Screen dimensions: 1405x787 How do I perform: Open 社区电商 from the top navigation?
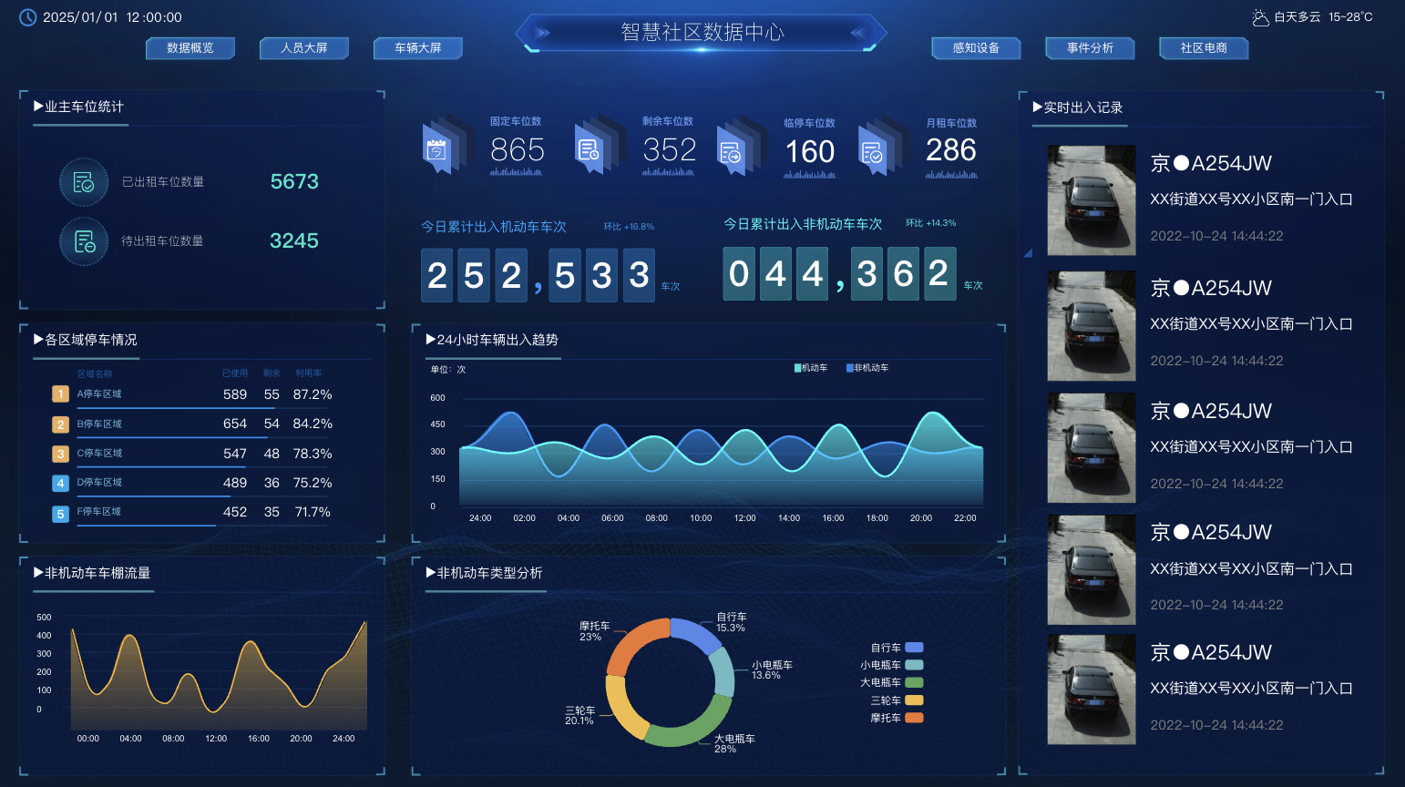coord(1204,48)
